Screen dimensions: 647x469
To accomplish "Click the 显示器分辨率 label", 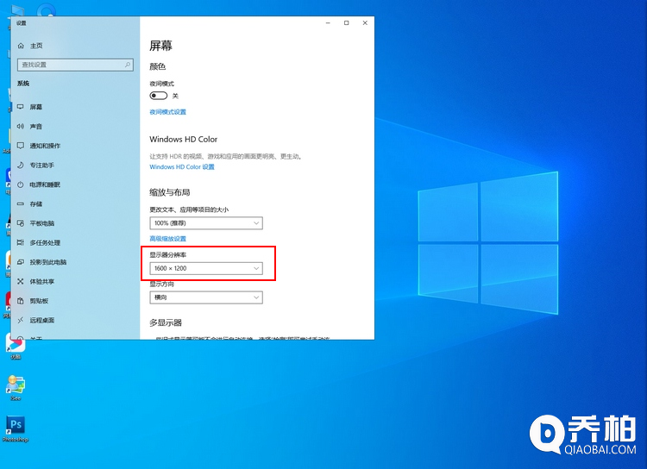I will [167, 255].
